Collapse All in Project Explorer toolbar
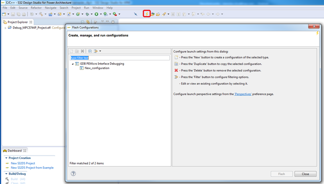Image resolution: width=324 pixels, height=184 pixels. click(82, 22)
